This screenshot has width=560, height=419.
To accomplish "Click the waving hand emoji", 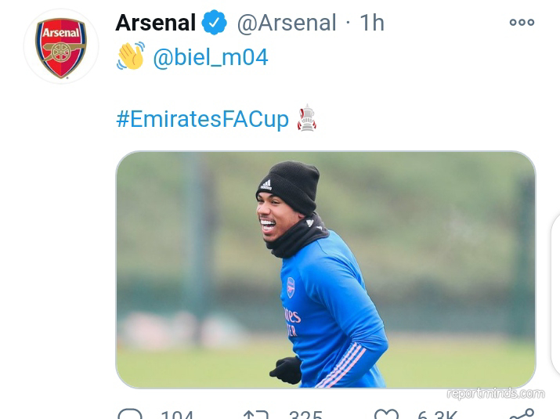I will point(130,56).
